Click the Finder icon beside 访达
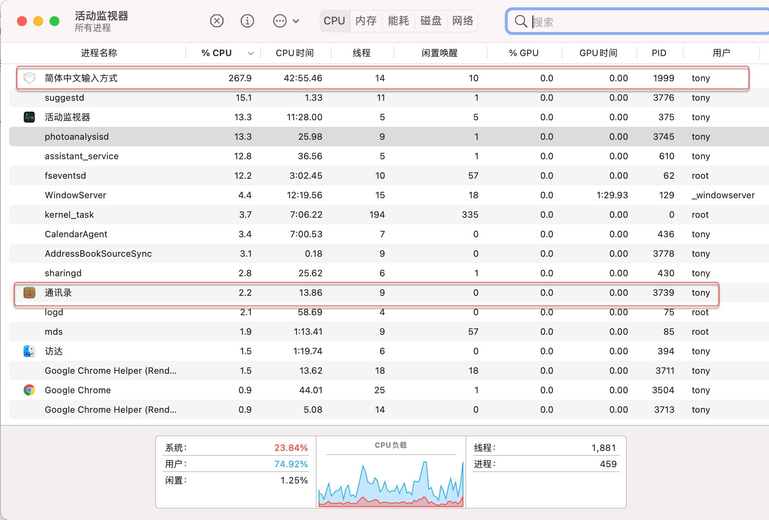Screen dimensions: 769x520 29,351
